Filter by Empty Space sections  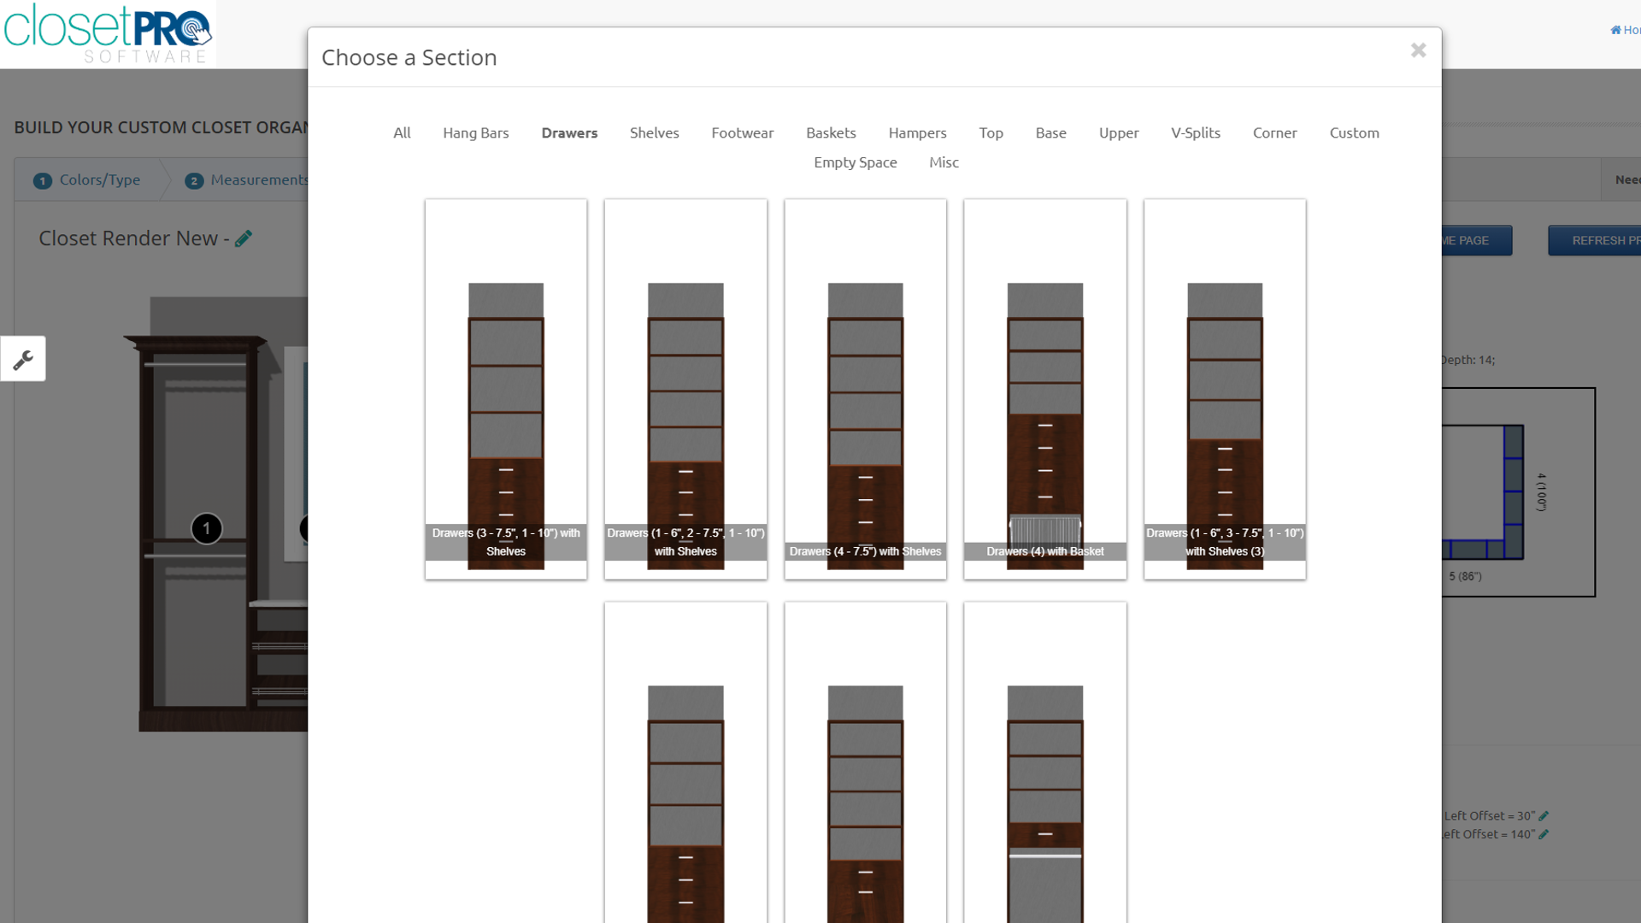click(856, 162)
